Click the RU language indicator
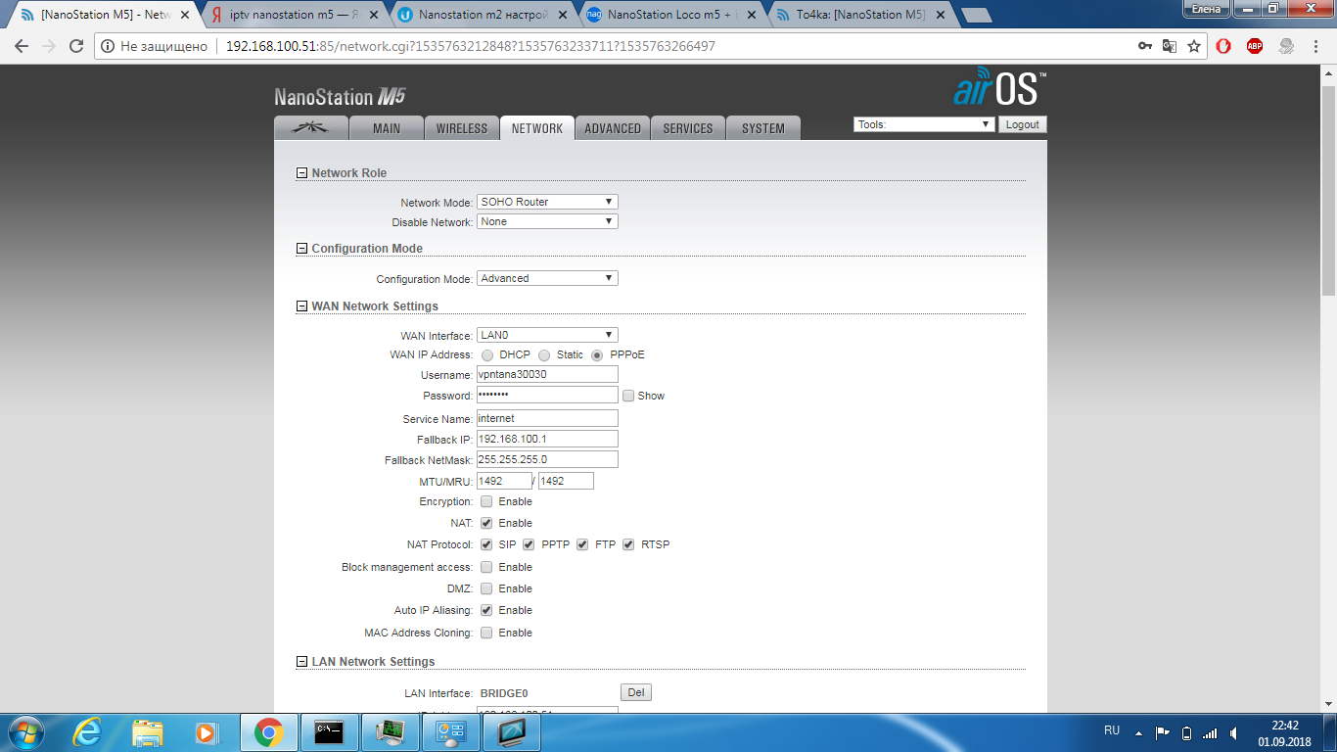The image size is (1337, 752). tap(1112, 730)
